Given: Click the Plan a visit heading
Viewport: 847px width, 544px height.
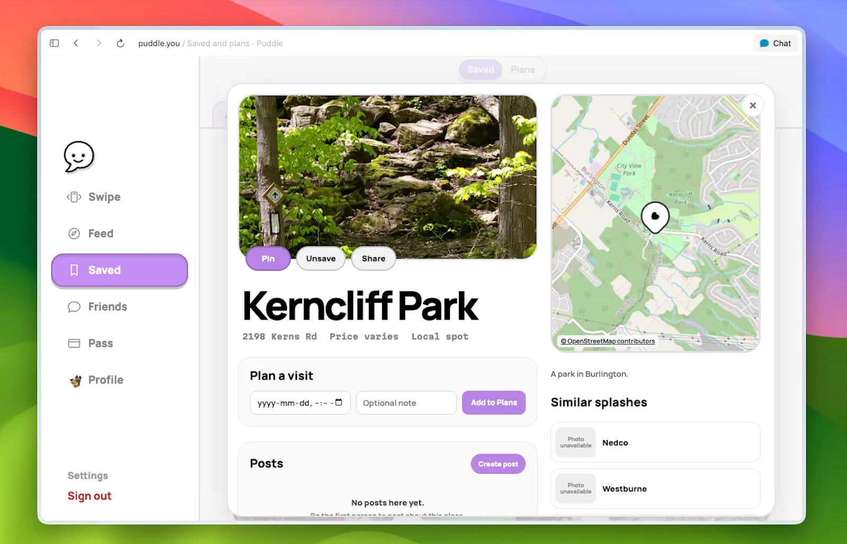Looking at the screenshot, I should pos(282,376).
